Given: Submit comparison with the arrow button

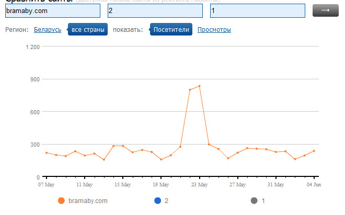Looking at the screenshot, I should tap(326, 10).
